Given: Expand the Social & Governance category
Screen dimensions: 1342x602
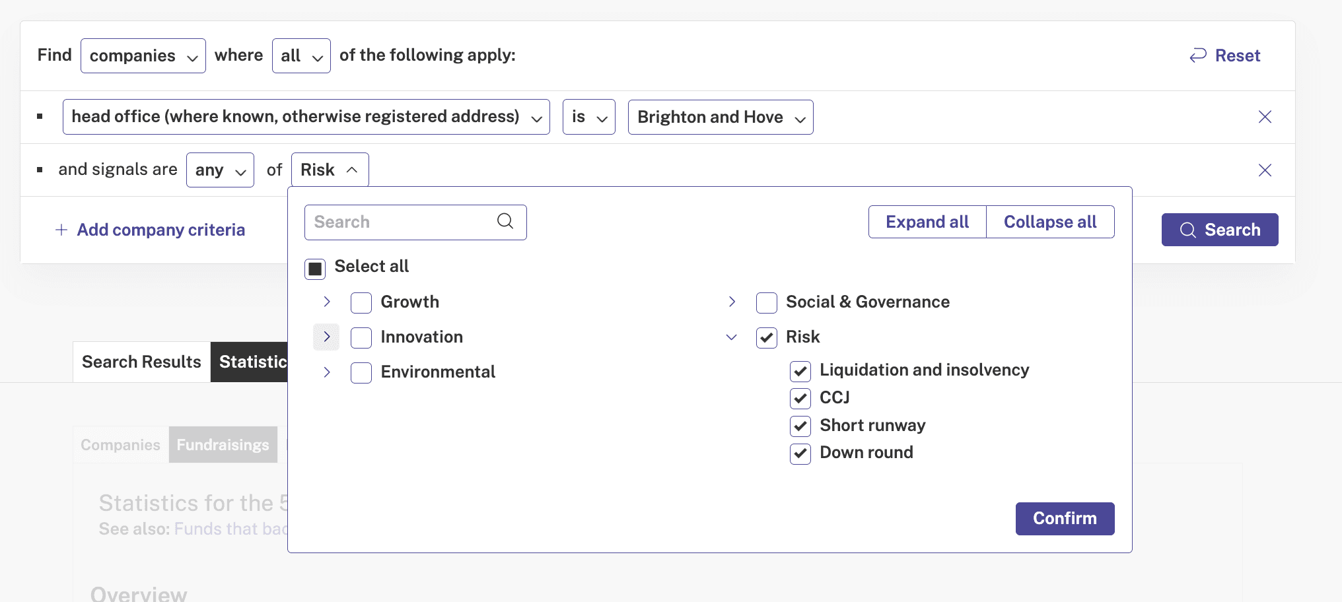Looking at the screenshot, I should (732, 302).
